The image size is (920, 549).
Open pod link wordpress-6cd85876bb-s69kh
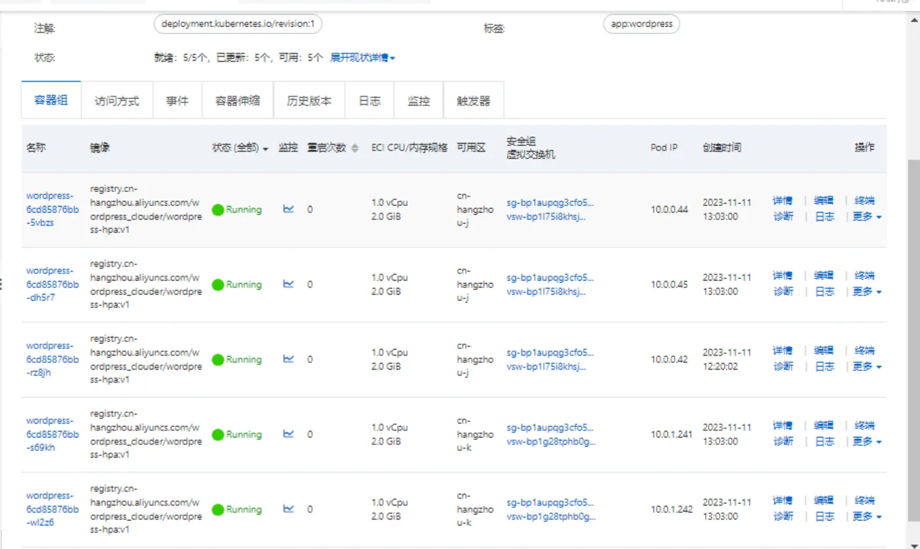[53, 433]
